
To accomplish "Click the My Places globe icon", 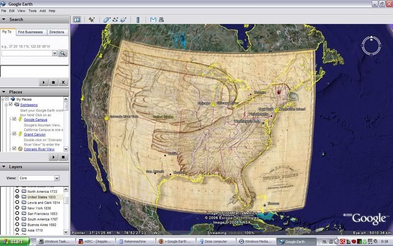I will coord(13,99).
